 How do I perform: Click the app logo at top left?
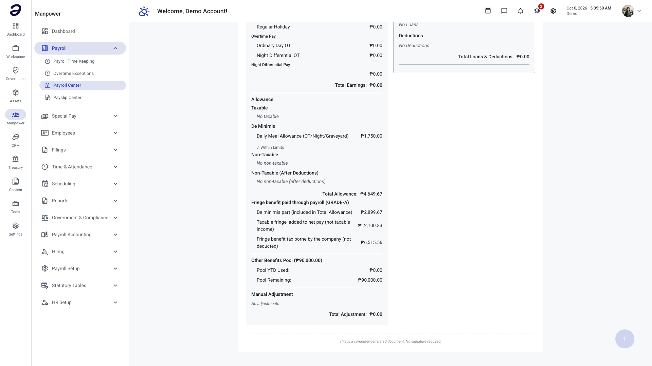click(16, 10)
